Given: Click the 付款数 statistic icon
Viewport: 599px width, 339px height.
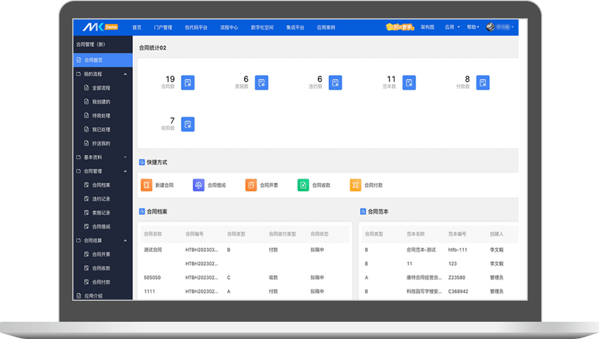Looking at the screenshot, I should click(482, 82).
